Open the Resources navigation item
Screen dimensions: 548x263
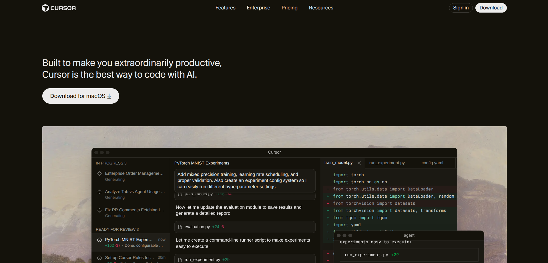click(321, 8)
